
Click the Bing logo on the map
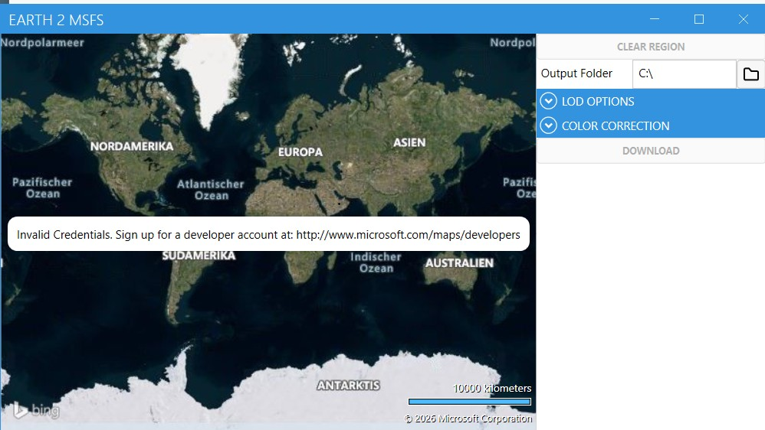coord(36,410)
